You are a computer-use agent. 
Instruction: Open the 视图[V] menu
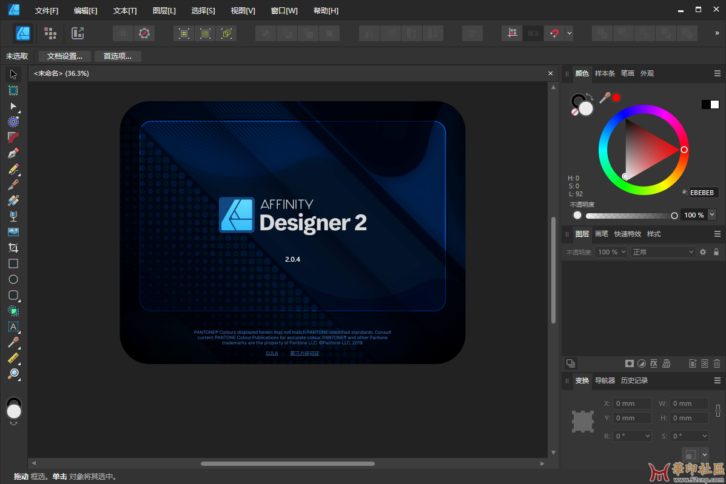tap(243, 11)
